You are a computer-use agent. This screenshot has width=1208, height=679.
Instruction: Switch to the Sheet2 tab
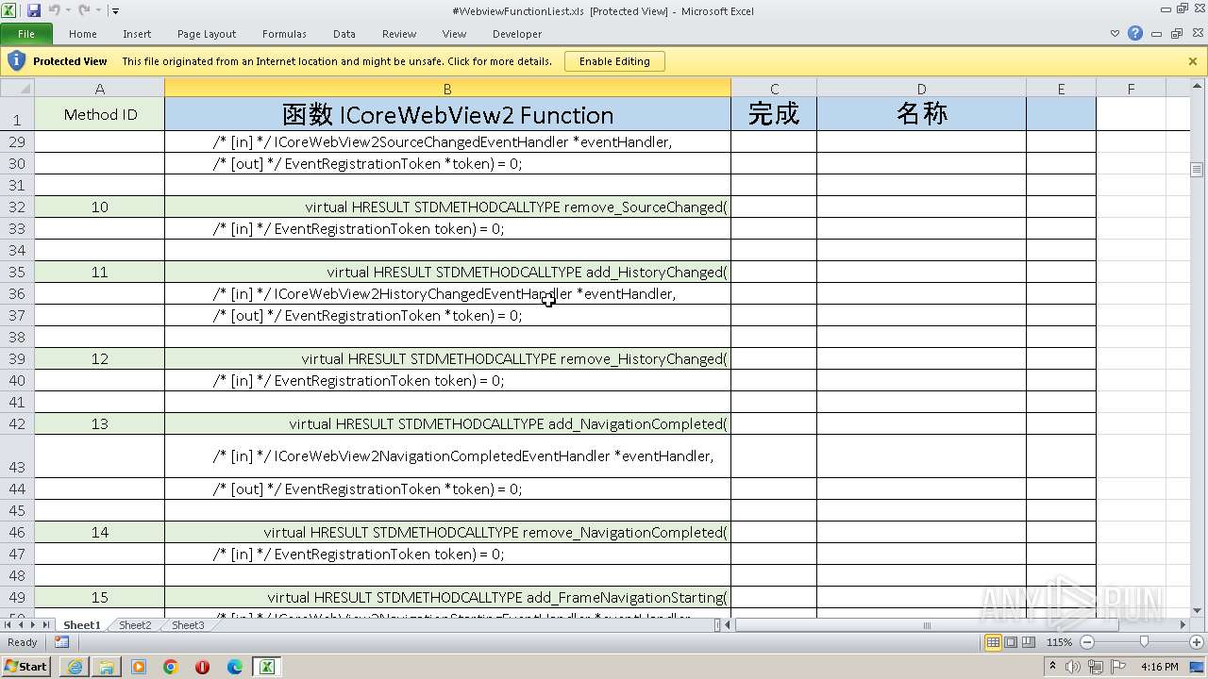135,625
